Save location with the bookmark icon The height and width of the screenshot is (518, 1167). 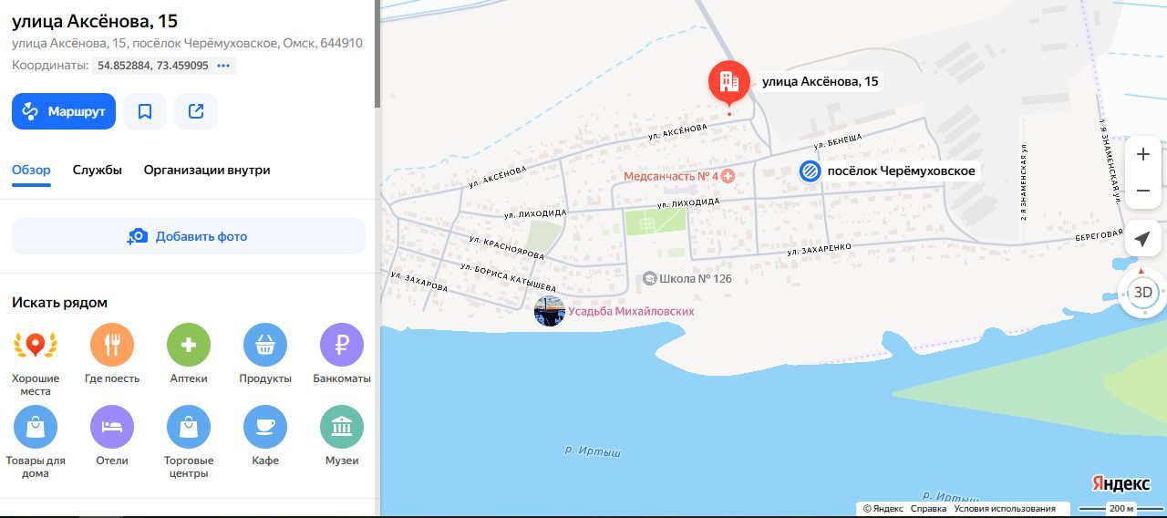point(145,111)
